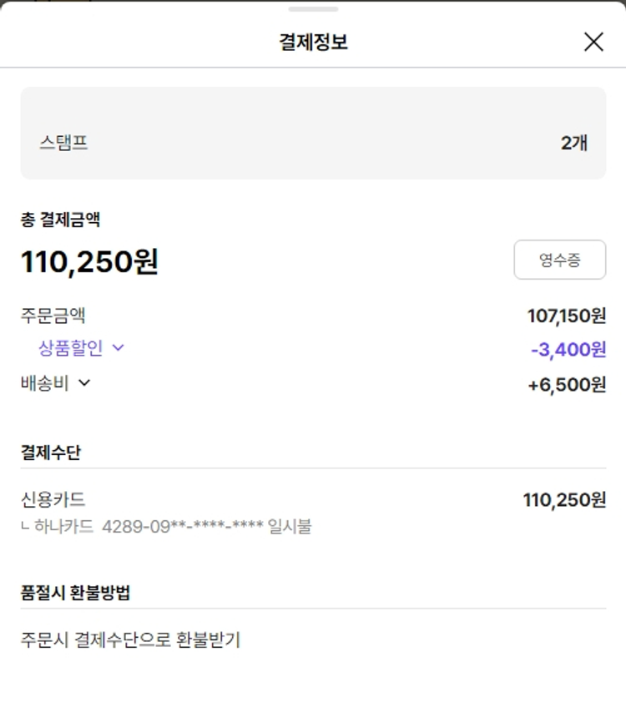Click the drag handle at the sheet top
This screenshot has height=713, width=626.
pos(313,9)
